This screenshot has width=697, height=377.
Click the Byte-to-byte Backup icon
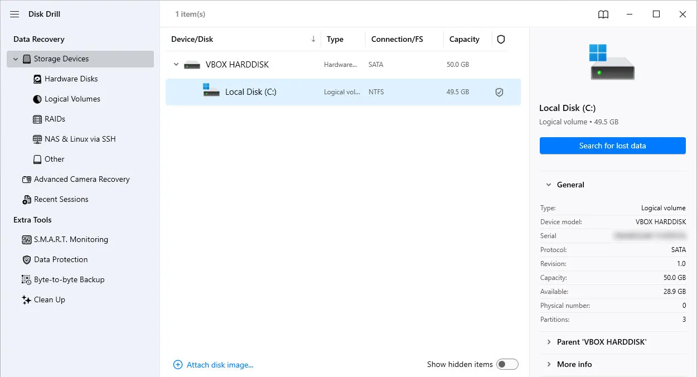pos(26,280)
